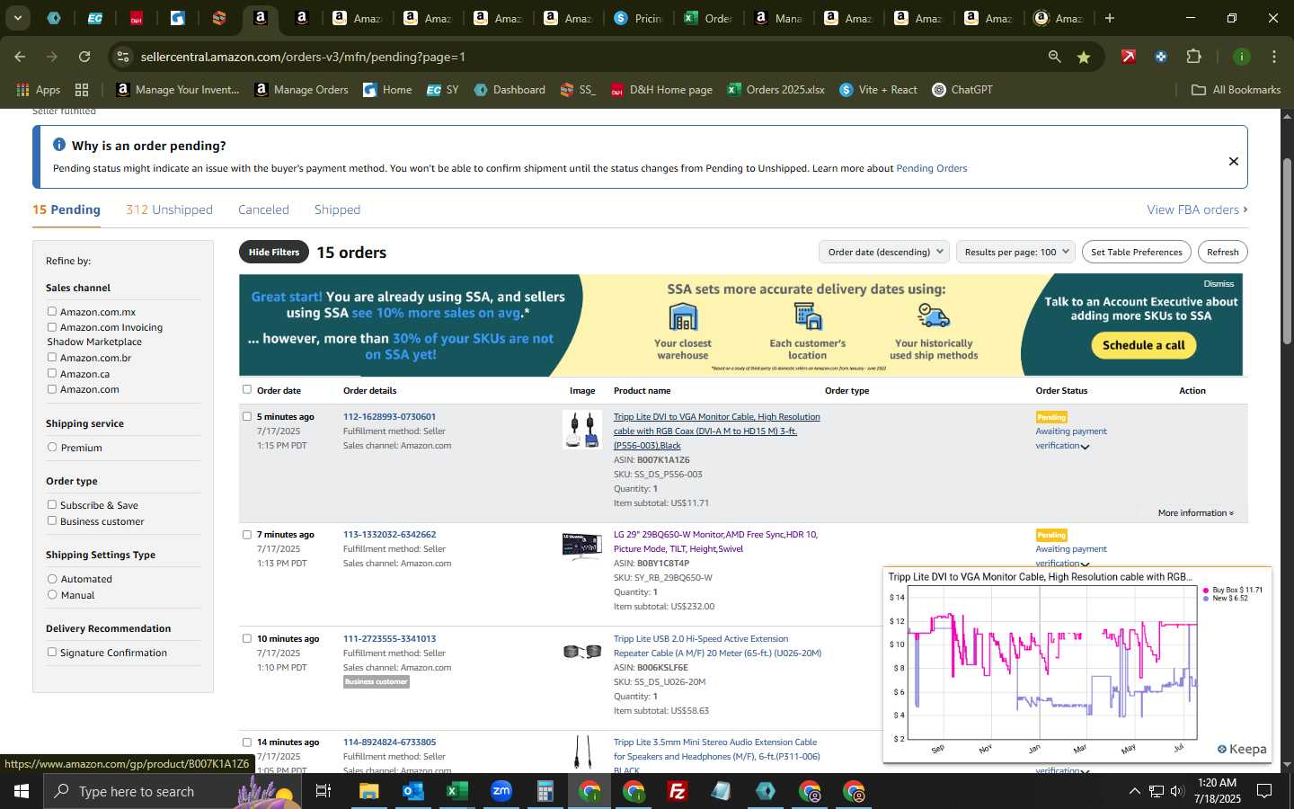Click the browser back arrow
1294x809 pixels.
[x=20, y=57]
